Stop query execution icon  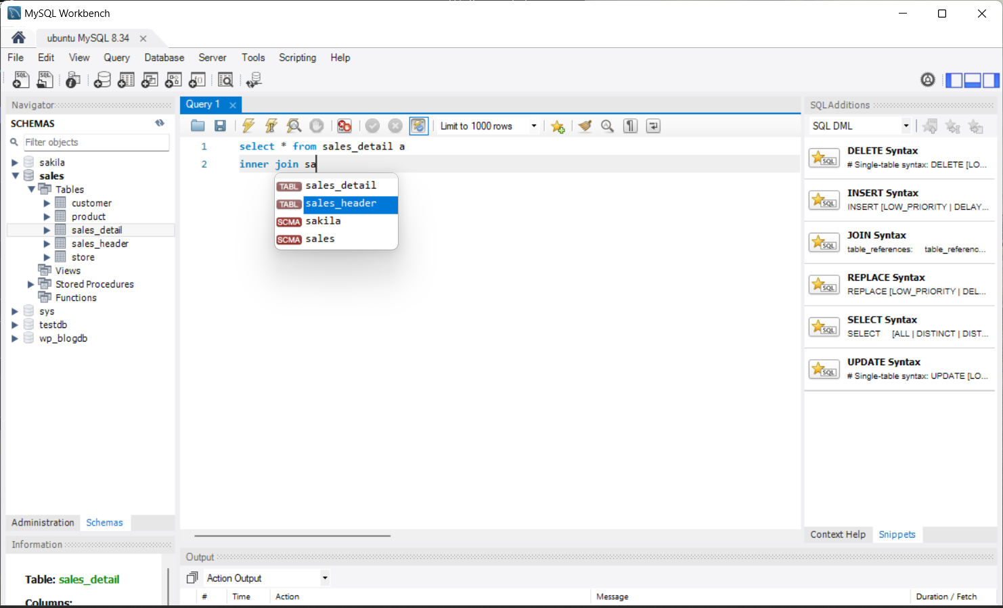click(316, 126)
